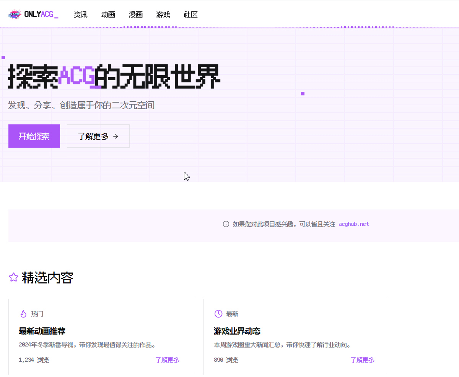This screenshot has height=377, width=459.
Task: Click 了解更多 on the 最新动画推荐 card
Action: (x=168, y=360)
